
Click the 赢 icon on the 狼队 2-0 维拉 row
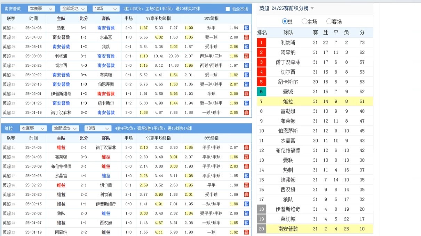tap(246, 214)
